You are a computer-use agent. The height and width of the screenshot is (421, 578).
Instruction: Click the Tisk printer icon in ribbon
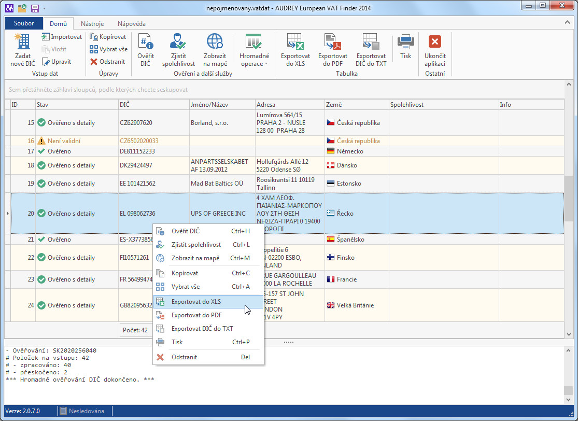click(x=405, y=41)
